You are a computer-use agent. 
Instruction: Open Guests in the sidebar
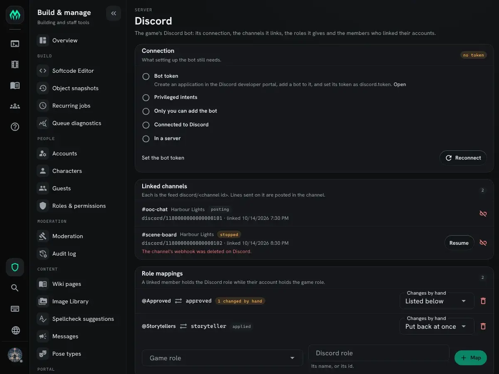[78, 188]
